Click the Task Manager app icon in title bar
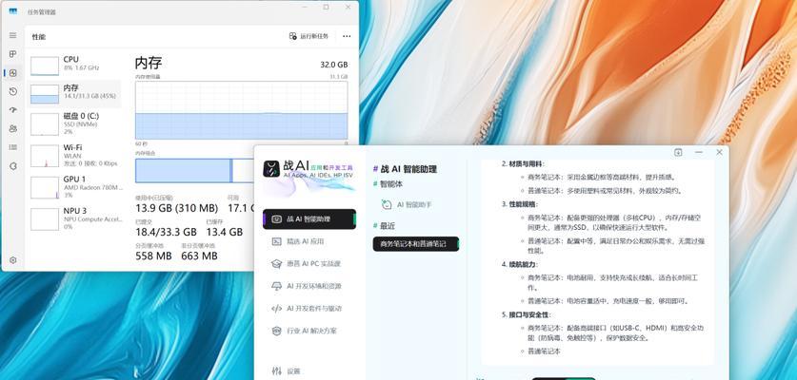Image resolution: width=797 pixels, height=380 pixels. [x=12, y=11]
